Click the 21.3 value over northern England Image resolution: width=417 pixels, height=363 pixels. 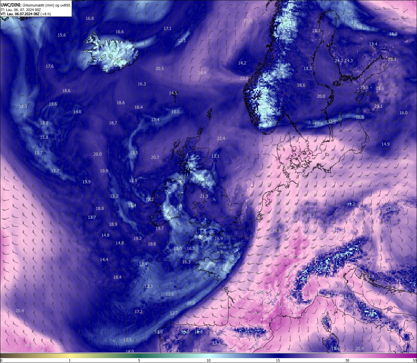pyautogui.click(x=204, y=196)
